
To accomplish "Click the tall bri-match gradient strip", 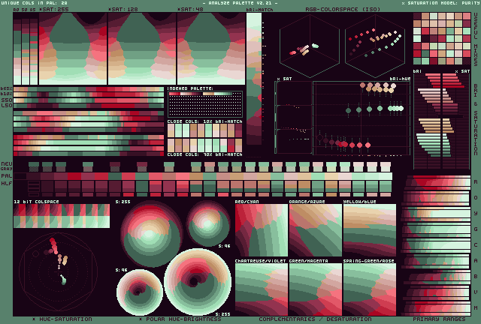I will [254, 79].
